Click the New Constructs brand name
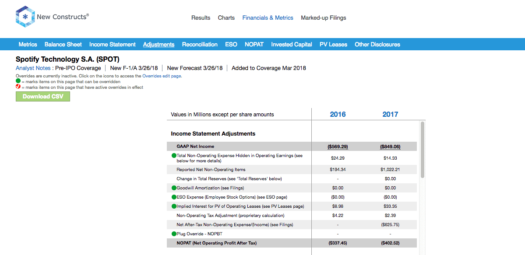 (x=63, y=17)
